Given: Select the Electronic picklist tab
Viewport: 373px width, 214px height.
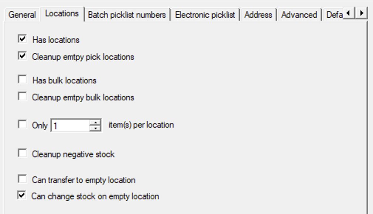Looking at the screenshot, I should pos(205,15).
